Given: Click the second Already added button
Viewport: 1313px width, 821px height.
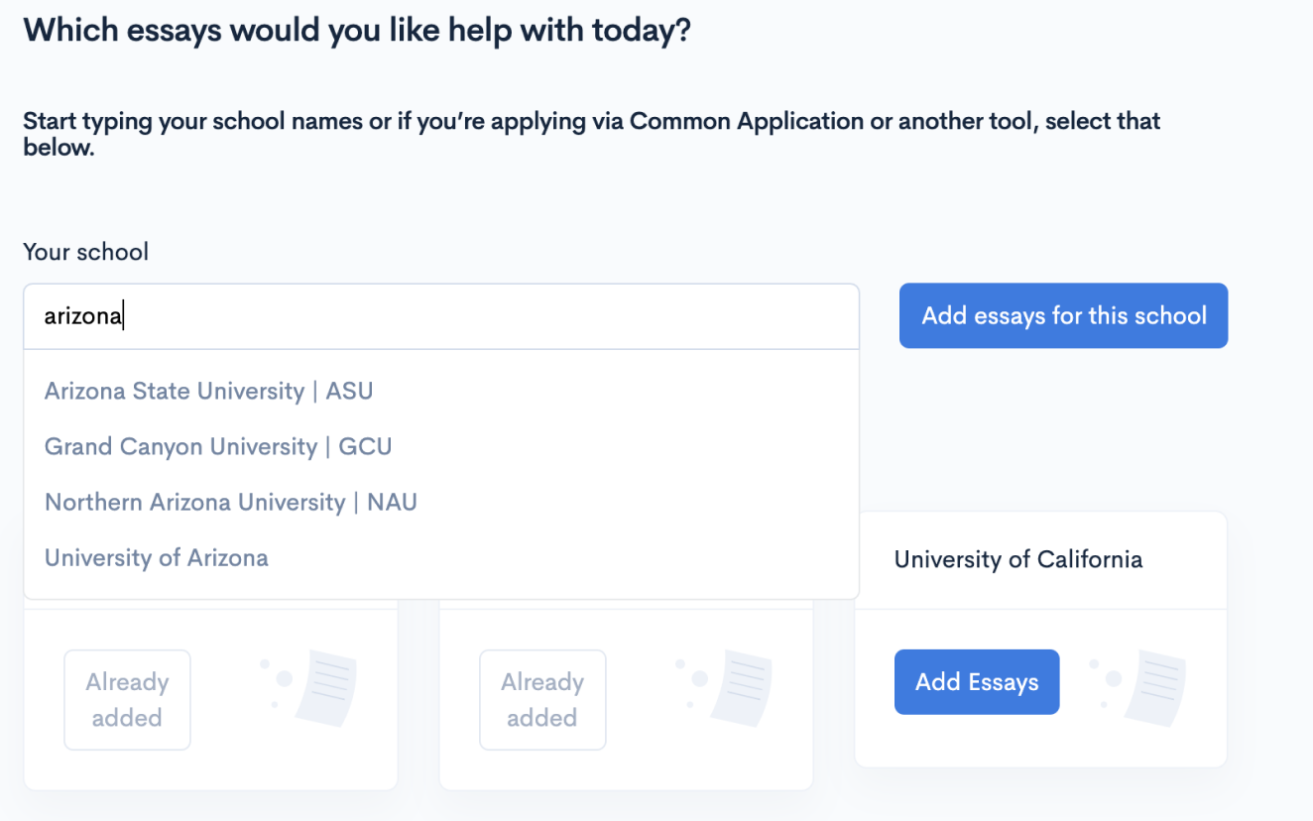Looking at the screenshot, I should point(542,700).
